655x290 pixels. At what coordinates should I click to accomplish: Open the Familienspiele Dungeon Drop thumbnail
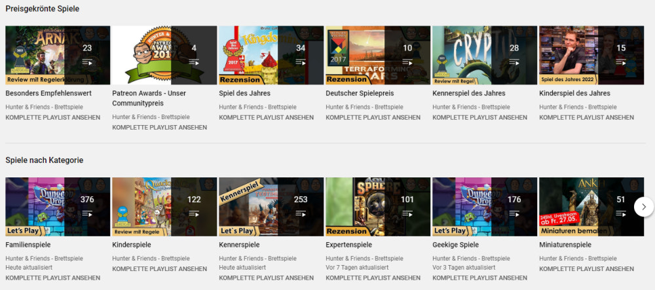coord(58,207)
